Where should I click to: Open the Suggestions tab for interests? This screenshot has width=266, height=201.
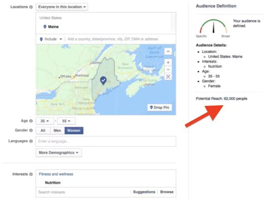[x=144, y=192]
